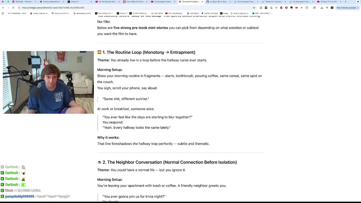The width and height of the screenshot is (361, 203).
Task: Click text 'five strong pre-book mini-stories'
Action: 140,28
